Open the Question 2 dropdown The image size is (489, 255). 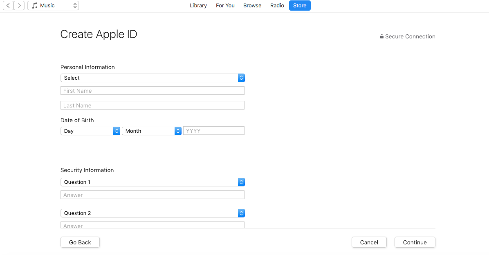[153, 213]
